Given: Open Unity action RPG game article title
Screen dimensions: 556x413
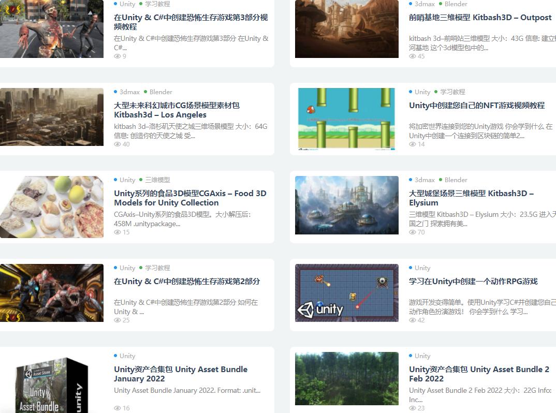Looking at the screenshot, I should click(473, 281).
